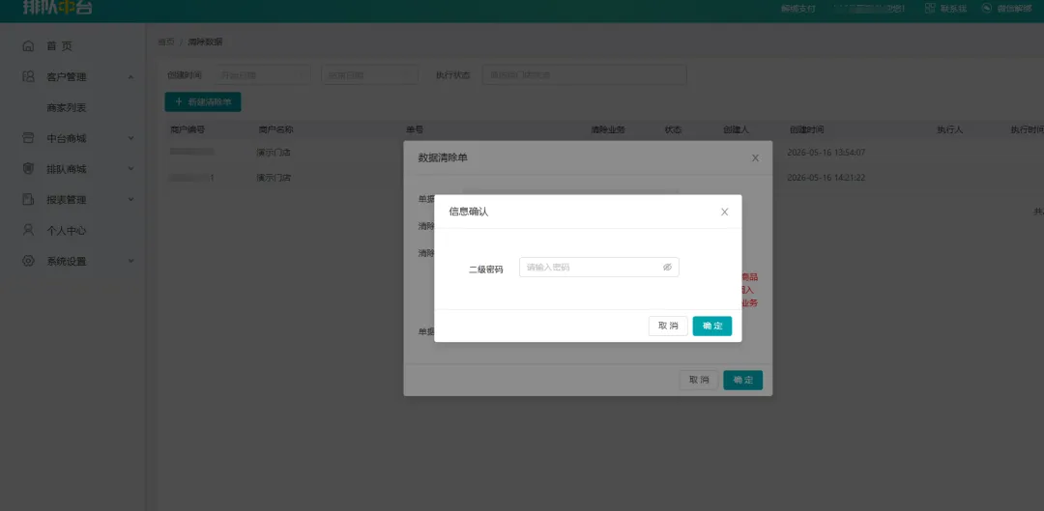Click the 执行人 column header
The image size is (1044, 511).
pyautogui.click(x=949, y=129)
